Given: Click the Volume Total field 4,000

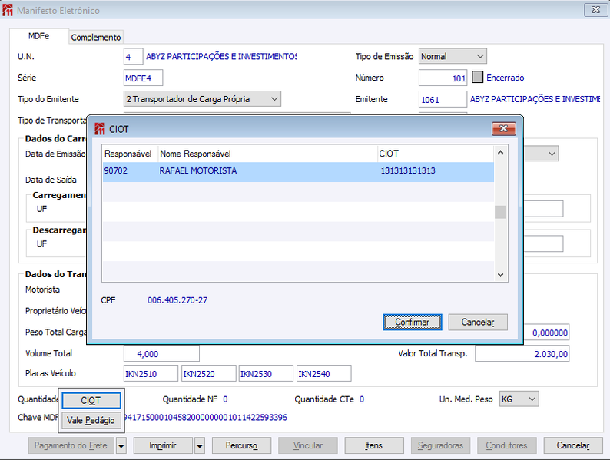Looking at the screenshot, I should coord(161,353).
